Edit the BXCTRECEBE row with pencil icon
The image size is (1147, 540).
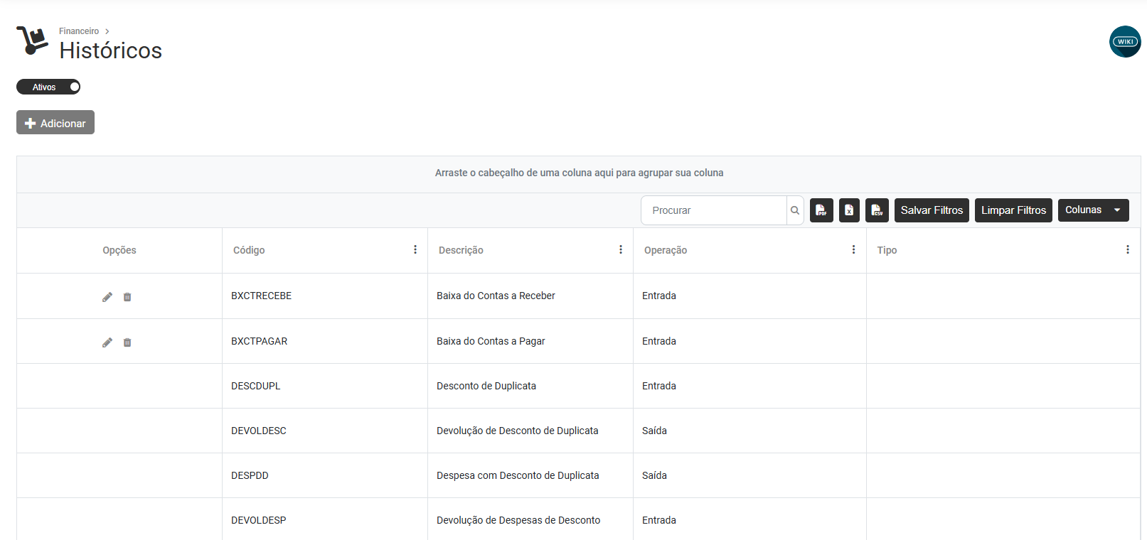pyautogui.click(x=107, y=297)
